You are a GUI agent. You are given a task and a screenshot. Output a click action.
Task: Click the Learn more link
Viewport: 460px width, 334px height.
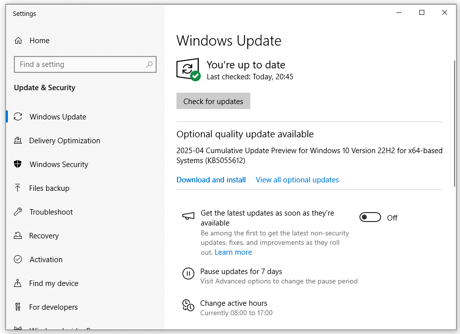coord(233,252)
